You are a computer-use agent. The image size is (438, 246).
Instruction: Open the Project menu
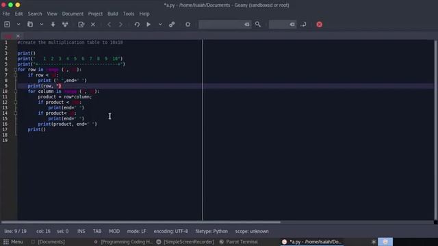coord(95,14)
